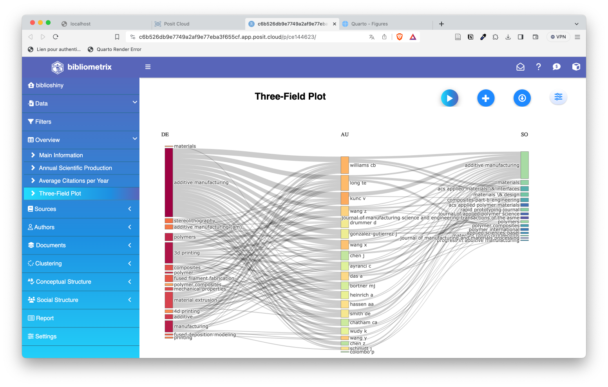Viewport: 608px width, 387px height.
Task: Toggle the Brave VPN button
Action: [x=558, y=37]
